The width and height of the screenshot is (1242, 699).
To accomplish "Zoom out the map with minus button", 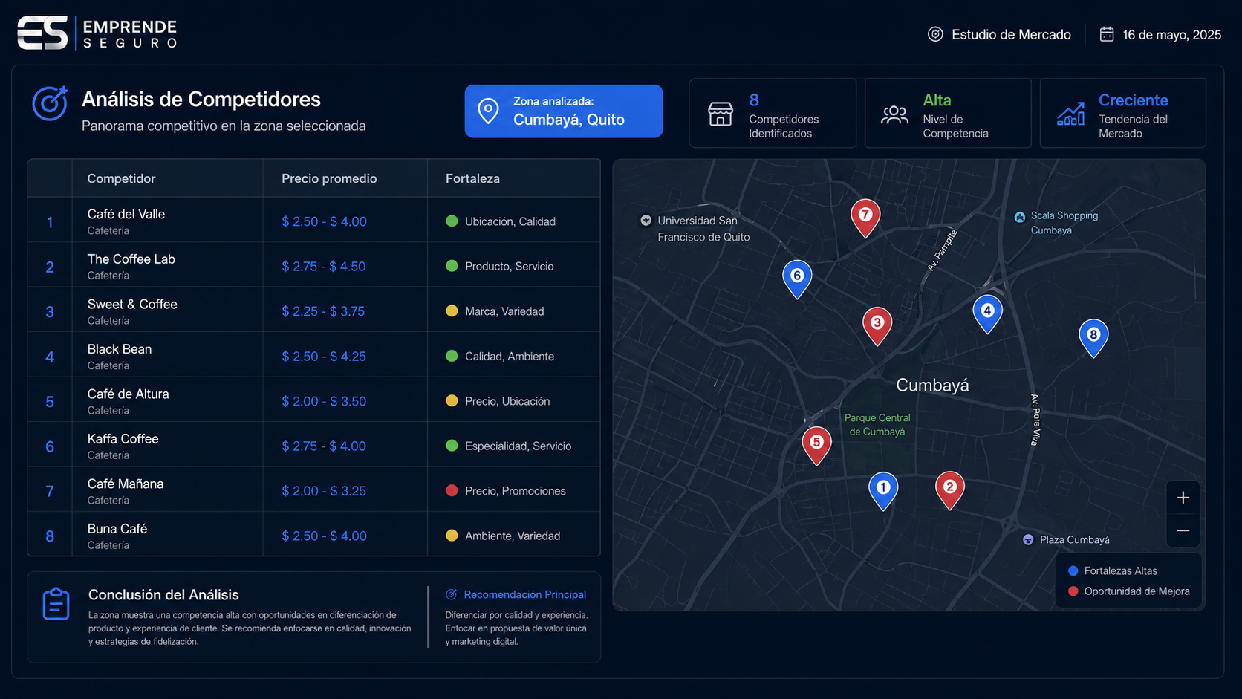I will (x=1183, y=530).
